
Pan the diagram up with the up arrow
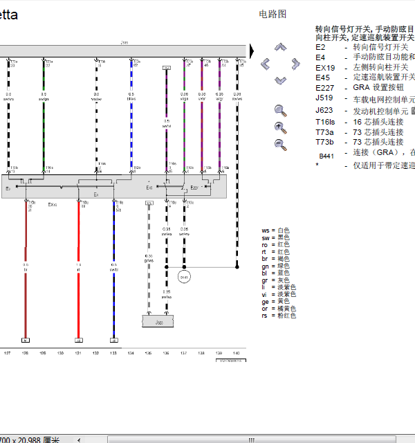click(281, 47)
